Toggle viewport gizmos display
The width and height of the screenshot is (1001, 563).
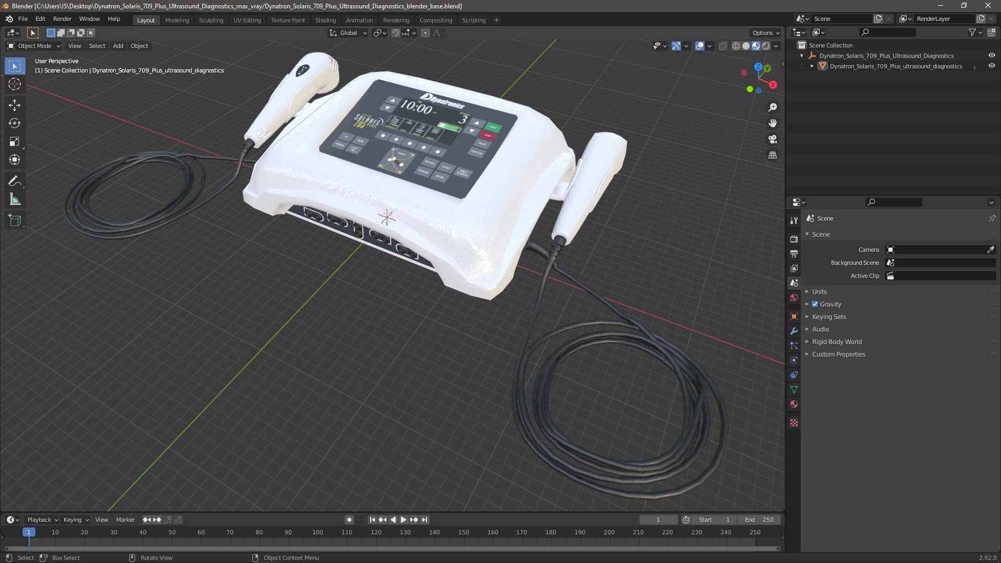tap(676, 46)
